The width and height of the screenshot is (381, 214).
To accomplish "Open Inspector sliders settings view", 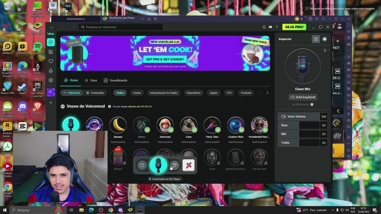I will click(x=316, y=39).
